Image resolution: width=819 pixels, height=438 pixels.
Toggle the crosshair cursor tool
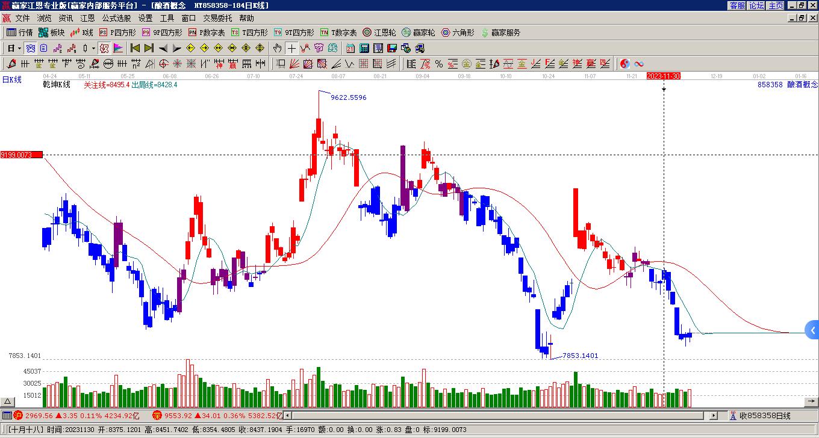click(291, 48)
